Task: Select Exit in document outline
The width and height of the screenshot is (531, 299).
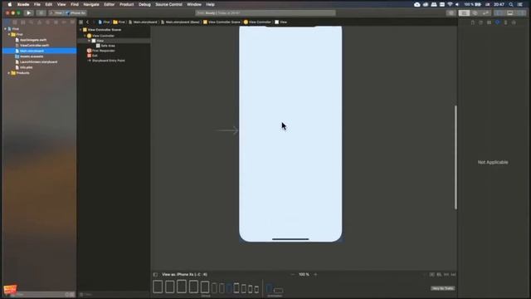Action: tap(94, 56)
